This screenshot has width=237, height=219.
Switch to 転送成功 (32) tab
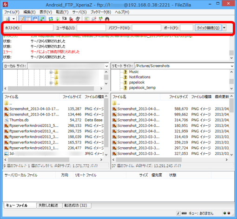77,205
